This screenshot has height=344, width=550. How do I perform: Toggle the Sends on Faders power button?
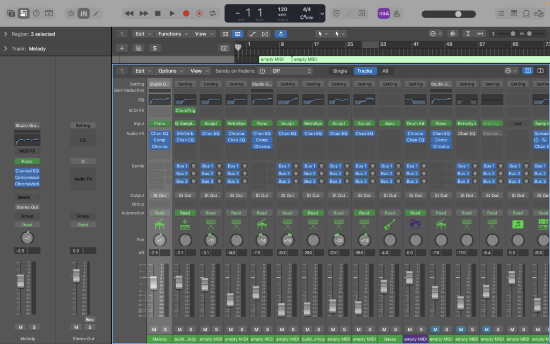(262, 71)
